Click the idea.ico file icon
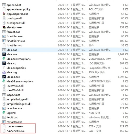Viewport: 137px width, 135px height. click(x=4, y=63)
